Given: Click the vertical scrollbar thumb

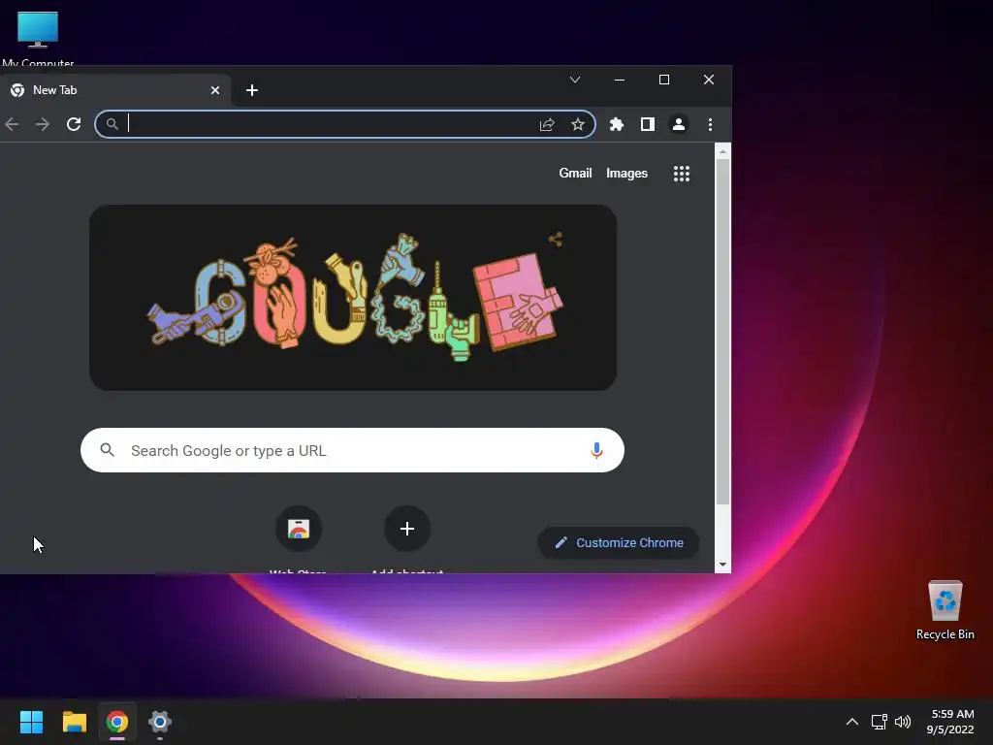Looking at the screenshot, I should pyautogui.click(x=722, y=332).
